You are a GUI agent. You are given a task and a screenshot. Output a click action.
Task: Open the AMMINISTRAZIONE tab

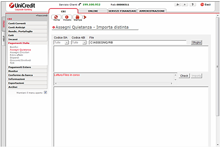click(152, 11)
